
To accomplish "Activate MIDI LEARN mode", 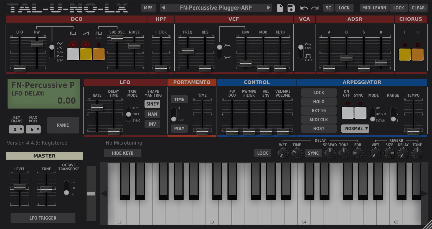I will (374, 8).
